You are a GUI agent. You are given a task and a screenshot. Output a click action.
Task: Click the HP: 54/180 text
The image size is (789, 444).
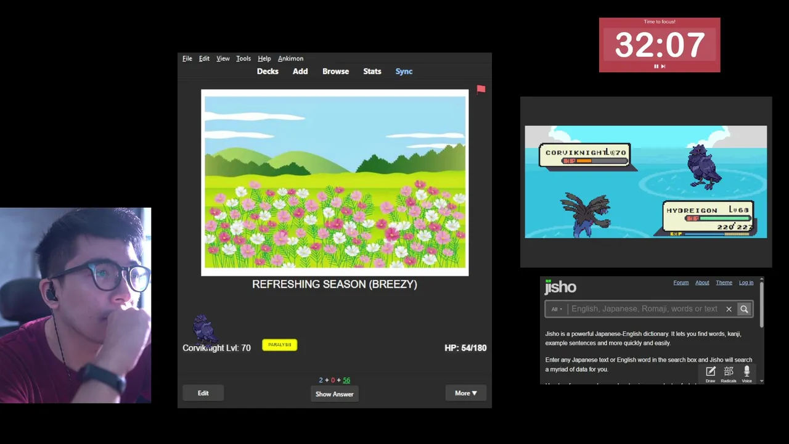click(465, 348)
